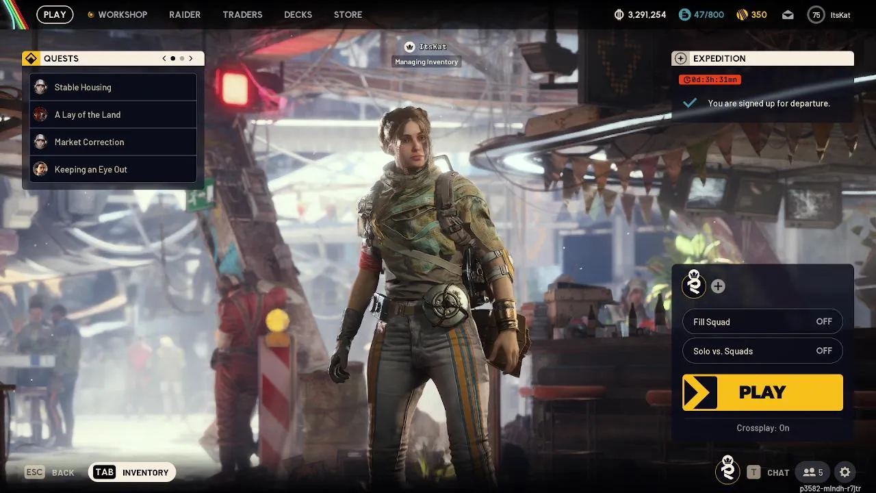Image resolution: width=876 pixels, height=493 pixels.
Task: Go to the TRADERS tab
Action: pos(242,14)
